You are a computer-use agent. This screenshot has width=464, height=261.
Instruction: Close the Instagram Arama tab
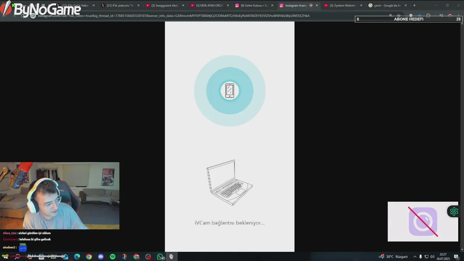tap(317, 5)
